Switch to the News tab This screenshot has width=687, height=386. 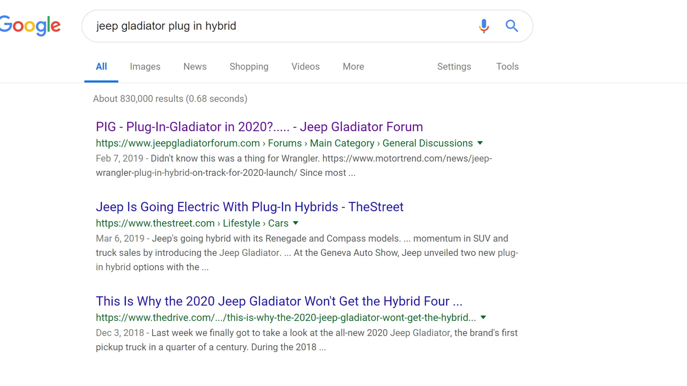[195, 67]
